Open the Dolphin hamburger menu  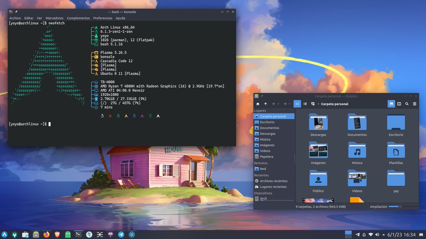[415, 104]
